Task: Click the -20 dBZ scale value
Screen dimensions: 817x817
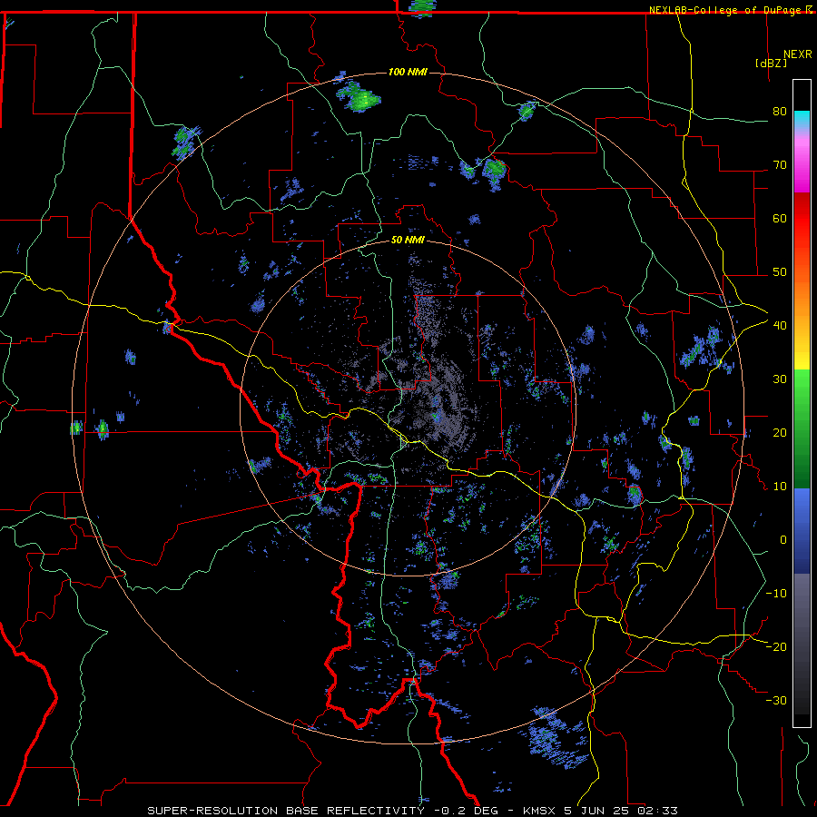Action: pyautogui.click(x=776, y=646)
